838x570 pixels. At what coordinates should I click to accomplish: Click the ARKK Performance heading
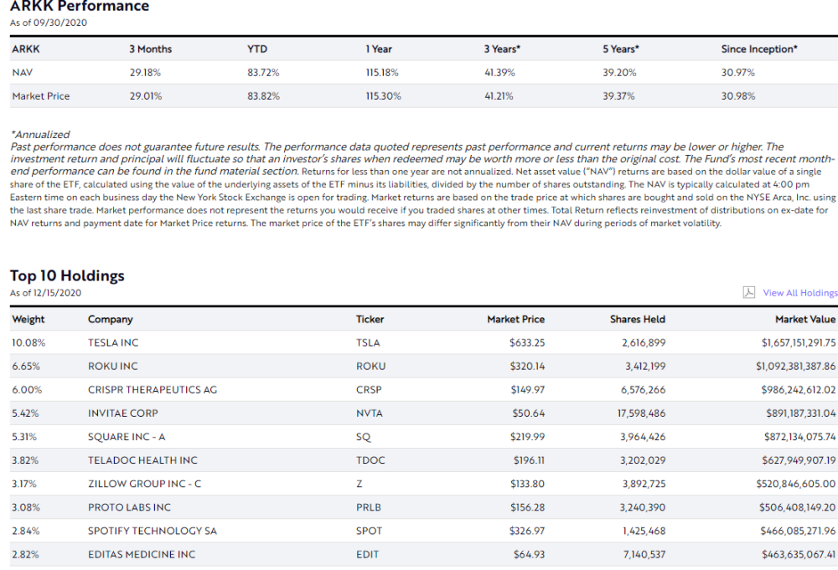coord(80,7)
